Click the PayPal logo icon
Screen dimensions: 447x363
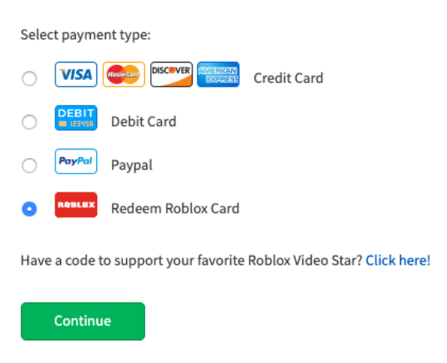tap(76, 161)
